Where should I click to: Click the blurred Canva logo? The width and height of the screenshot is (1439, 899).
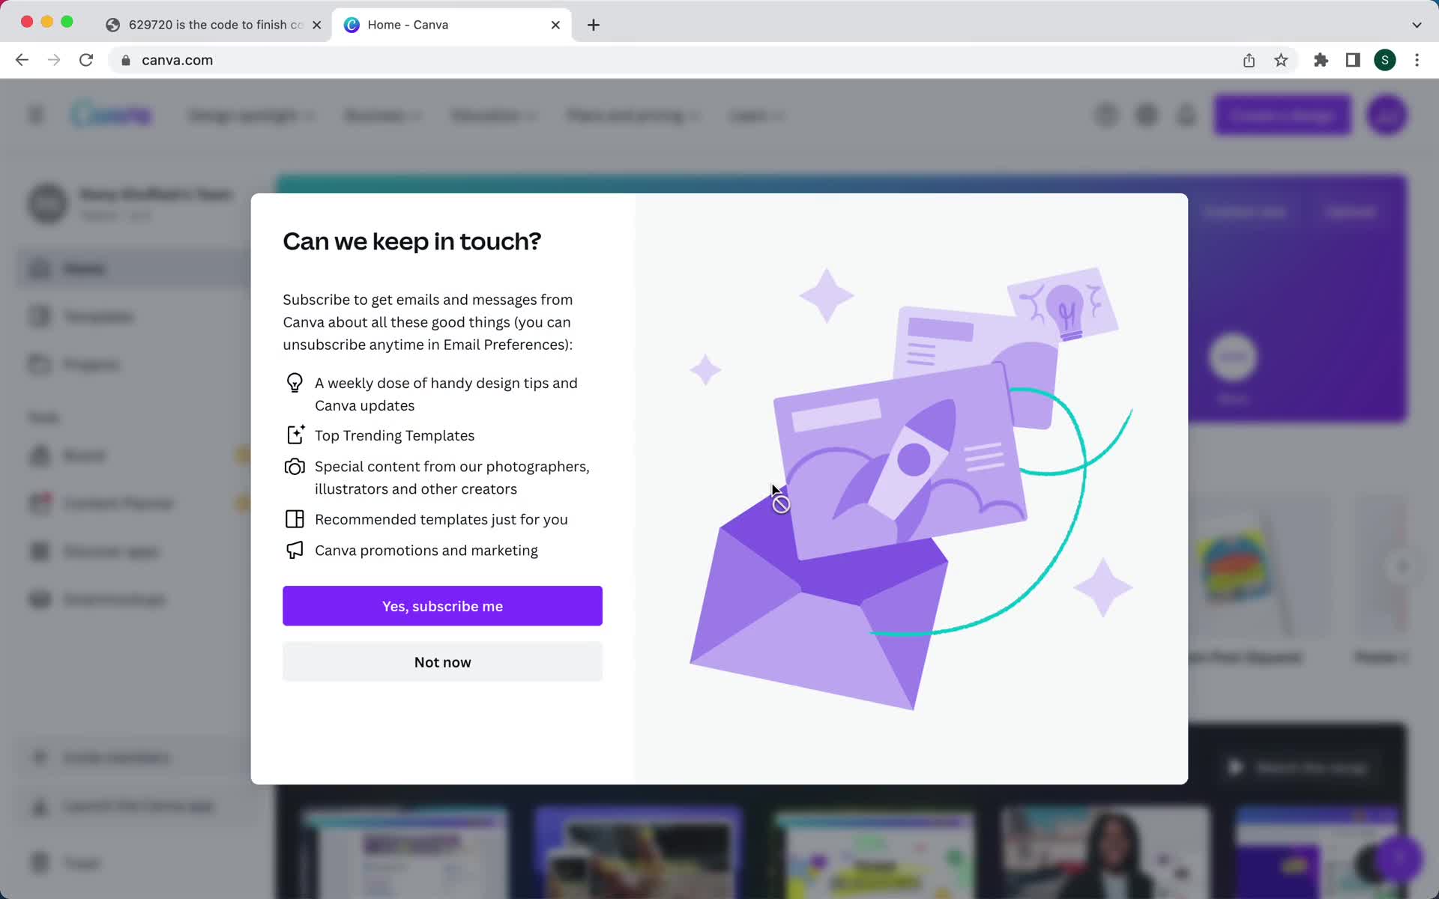(x=112, y=115)
